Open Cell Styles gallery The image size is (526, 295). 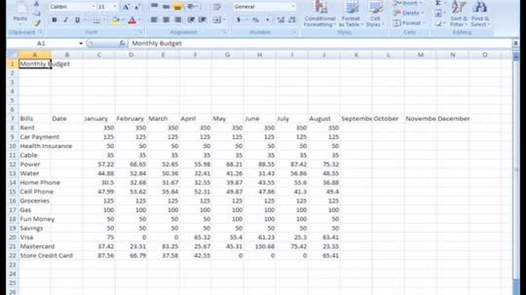pyautogui.click(x=375, y=14)
